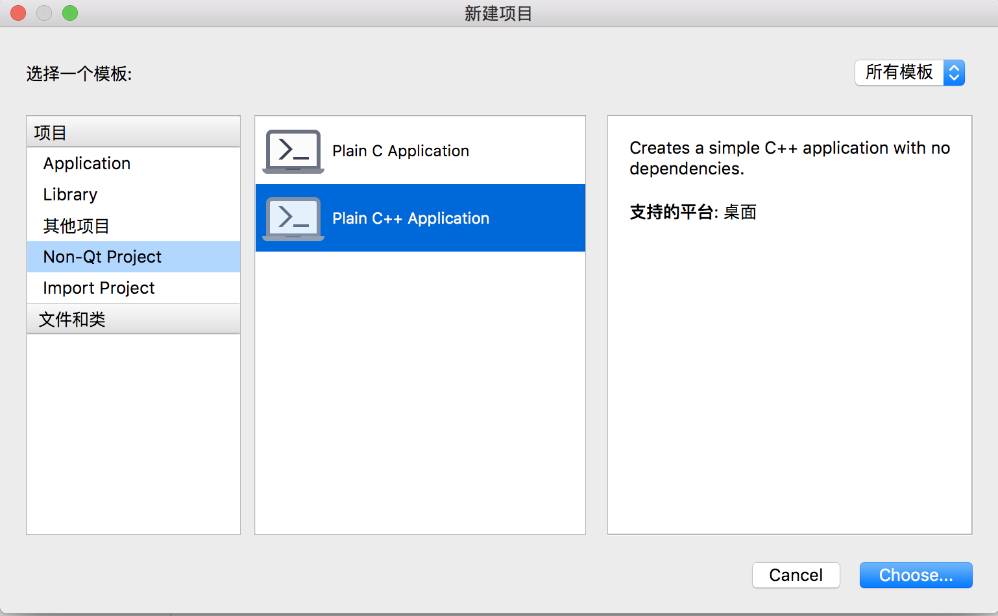Viewport: 998px width, 616px height.
Task: Select the Library project category
Action: (x=69, y=195)
